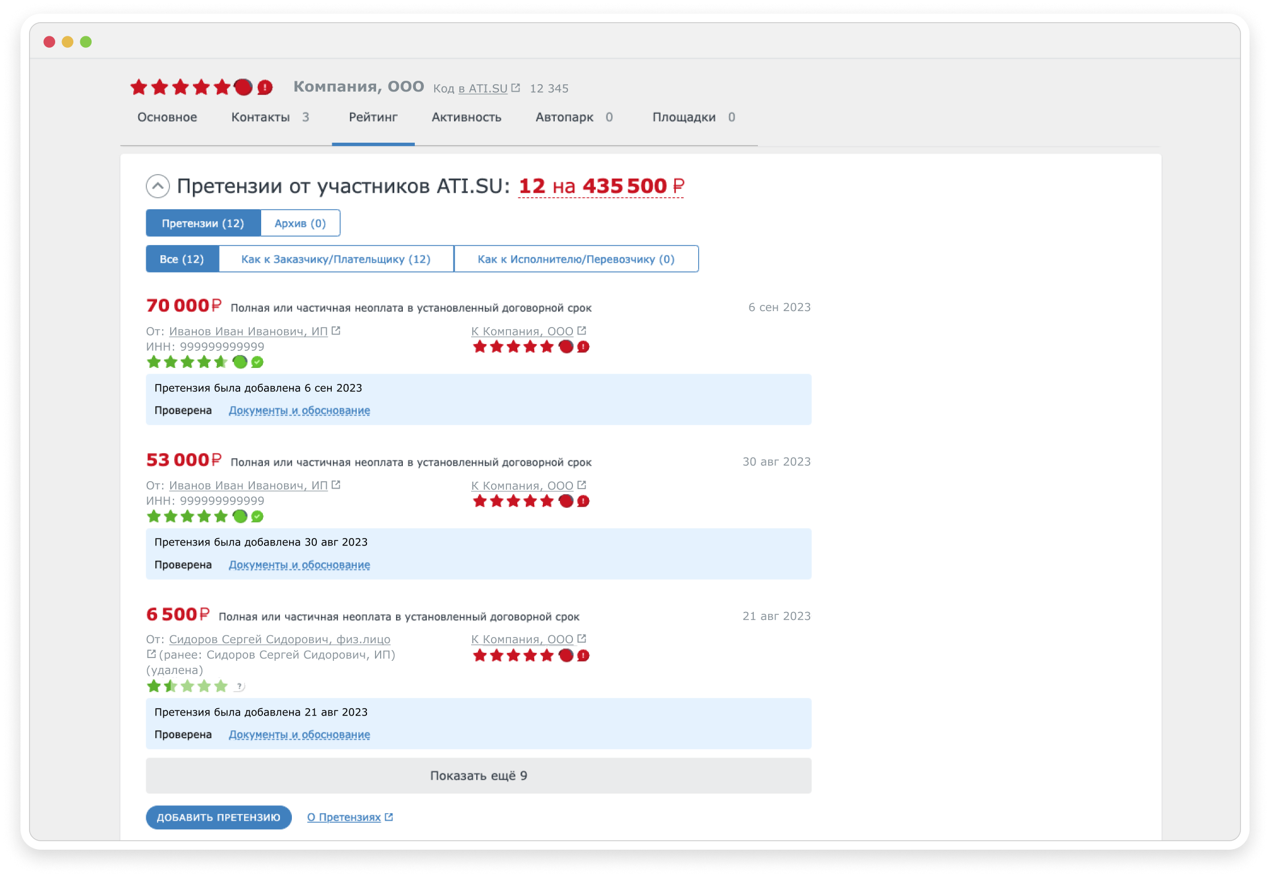Open external link icon beside К Компания in the 53 000 claim
1270x877 pixels.
(582, 485)
